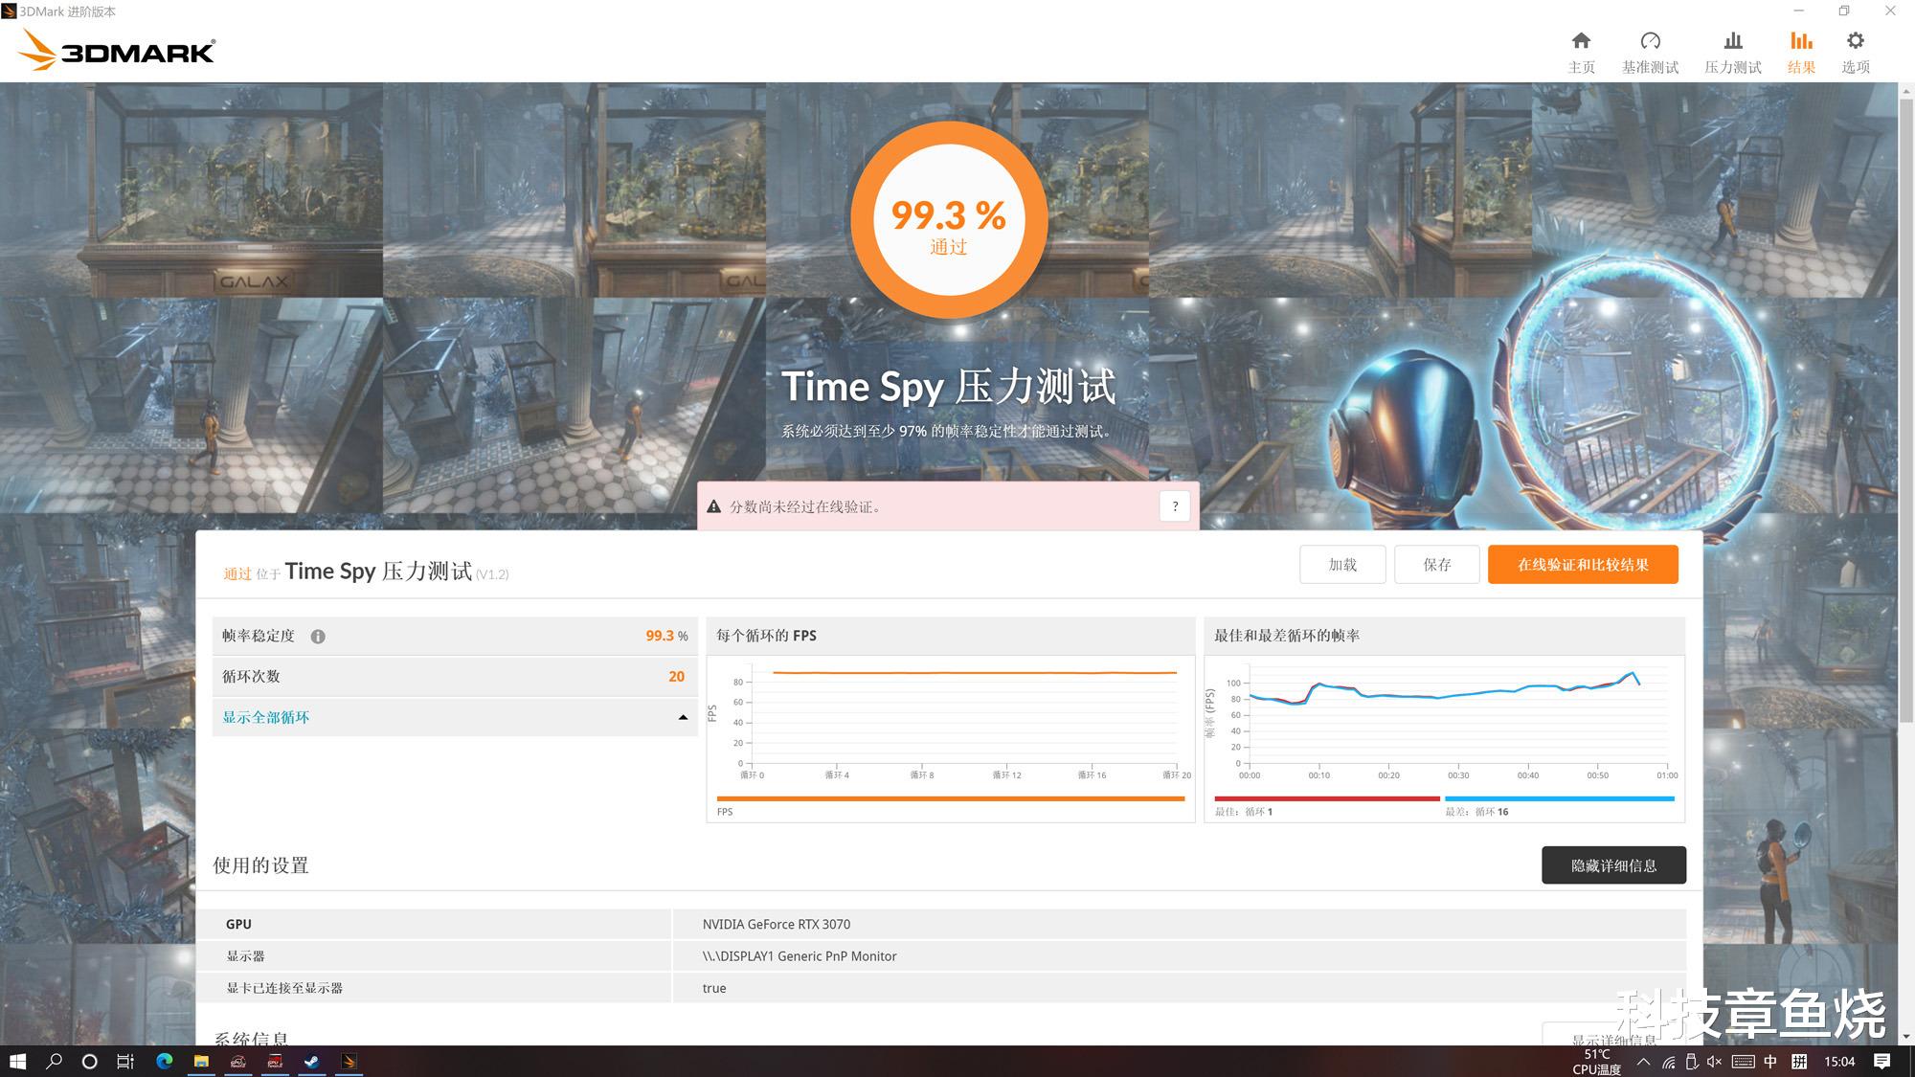Click the info icon next to 帧率稳定度
The width and height of the screenshot is (1915, 1077).
tap(318, 637)
